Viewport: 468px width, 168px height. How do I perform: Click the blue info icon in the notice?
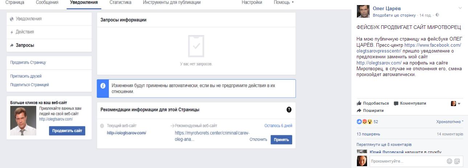pos(103,86)
